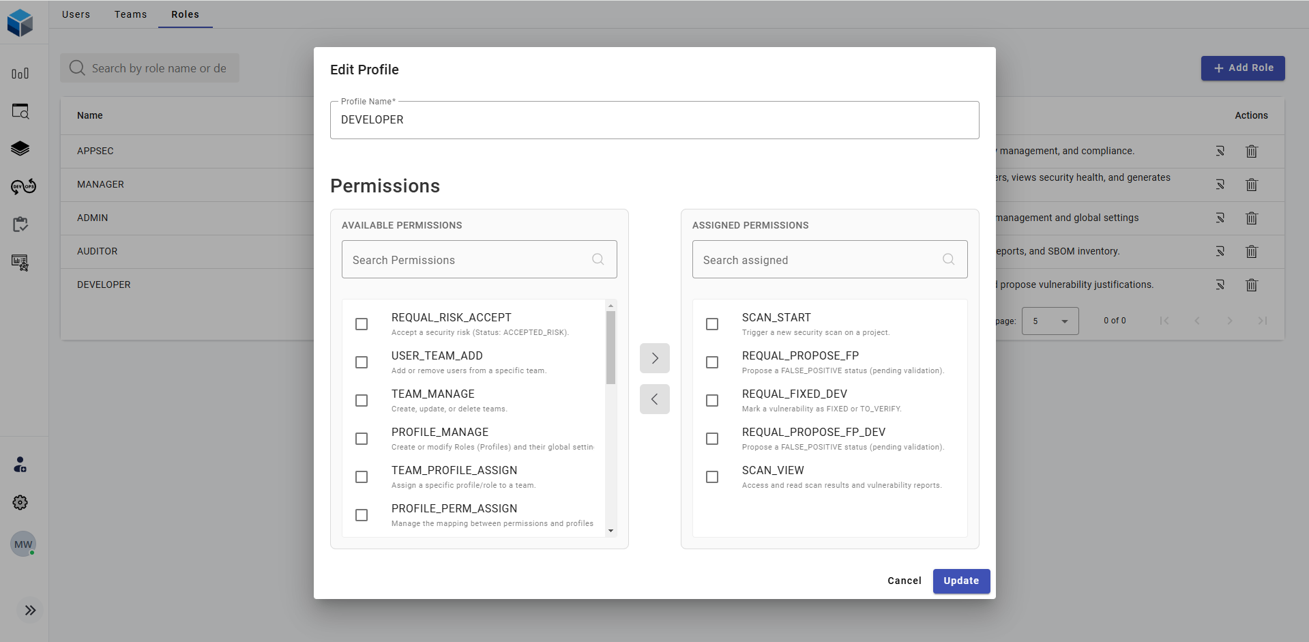Expand the sidebar with double chevron

(30, 611)
